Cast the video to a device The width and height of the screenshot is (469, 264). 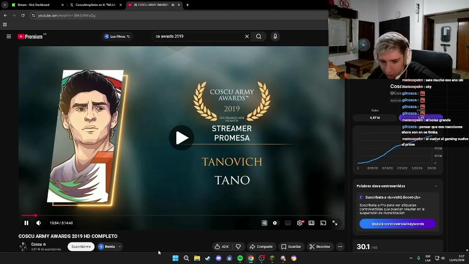tap(323, 223)
